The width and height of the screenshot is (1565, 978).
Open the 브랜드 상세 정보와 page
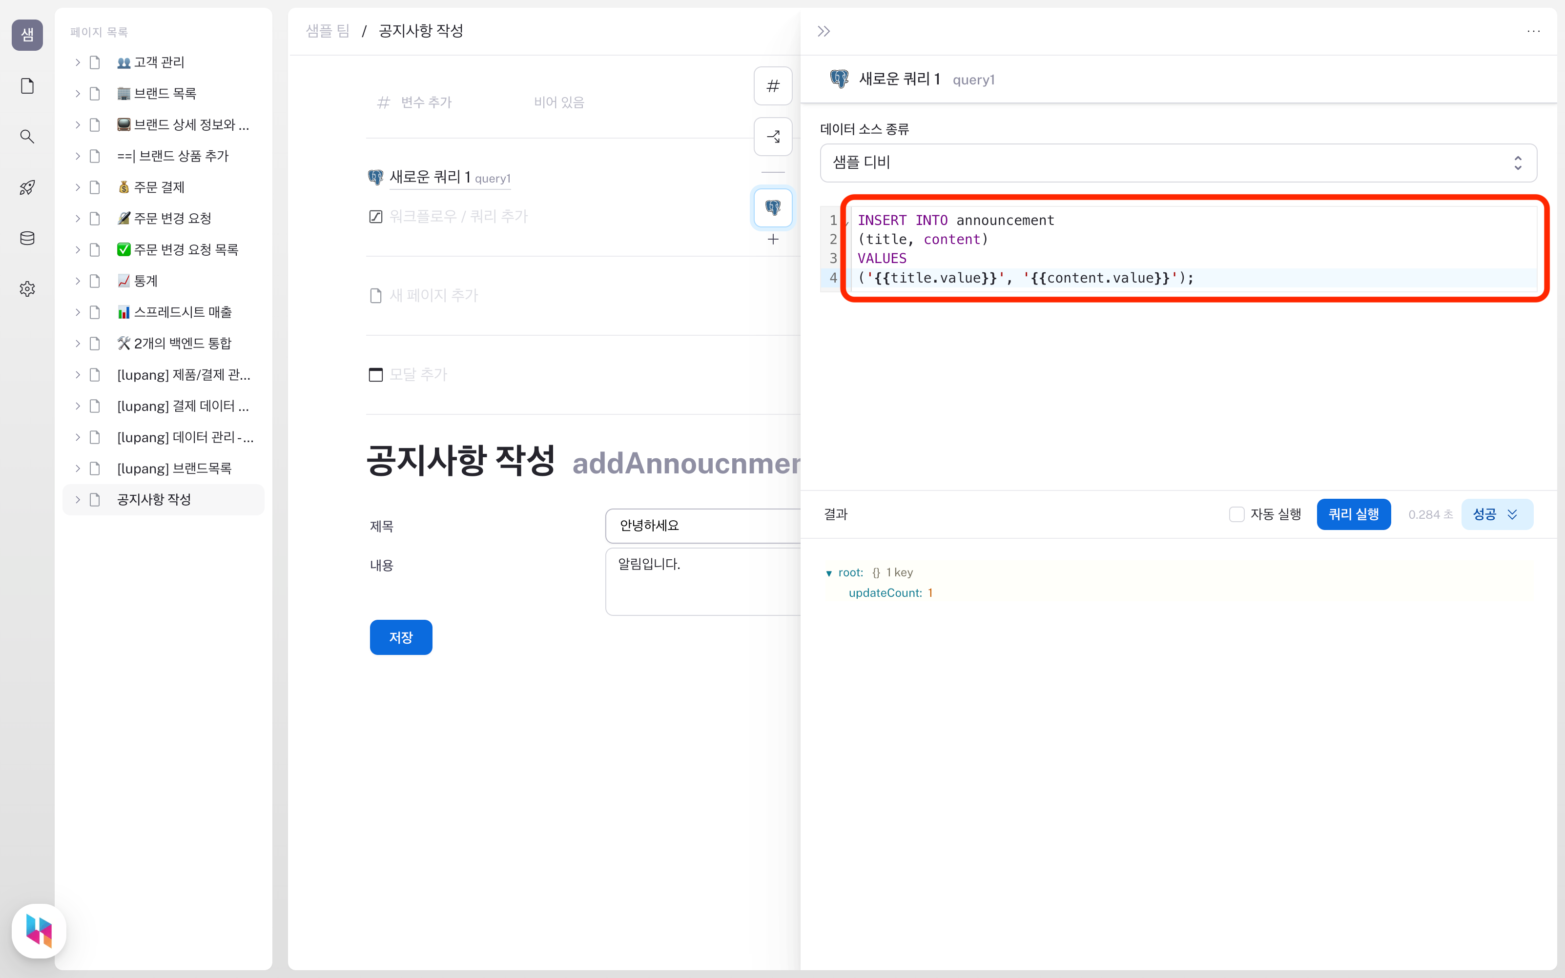tap(164, 124)
